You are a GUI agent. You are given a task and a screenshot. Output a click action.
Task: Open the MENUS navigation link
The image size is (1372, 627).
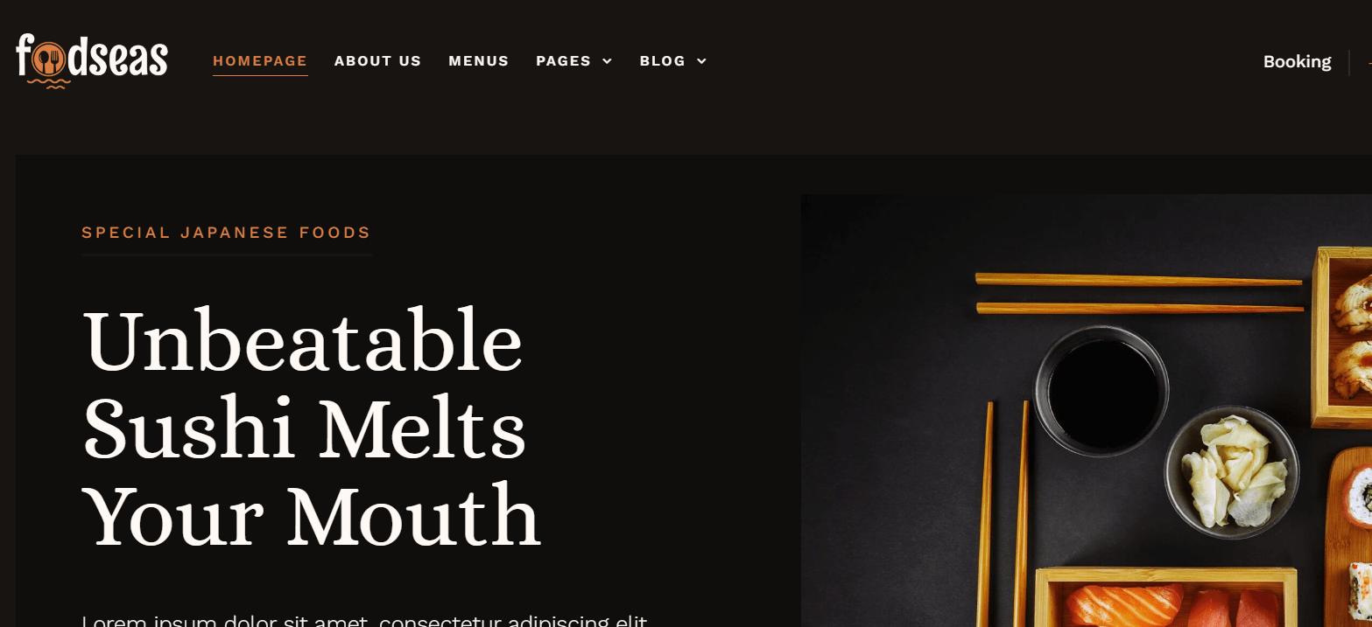[x=478, y=61]
